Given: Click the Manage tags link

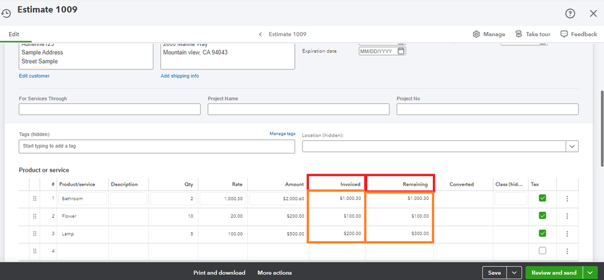Looking at the screenshot, I should tap(282, 134).
